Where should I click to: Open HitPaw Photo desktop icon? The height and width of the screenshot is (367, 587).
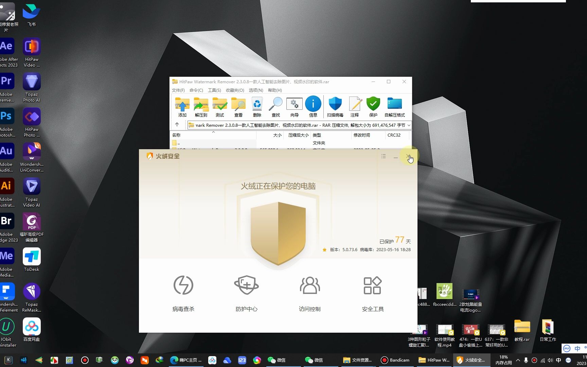click(x=32, y=123)
